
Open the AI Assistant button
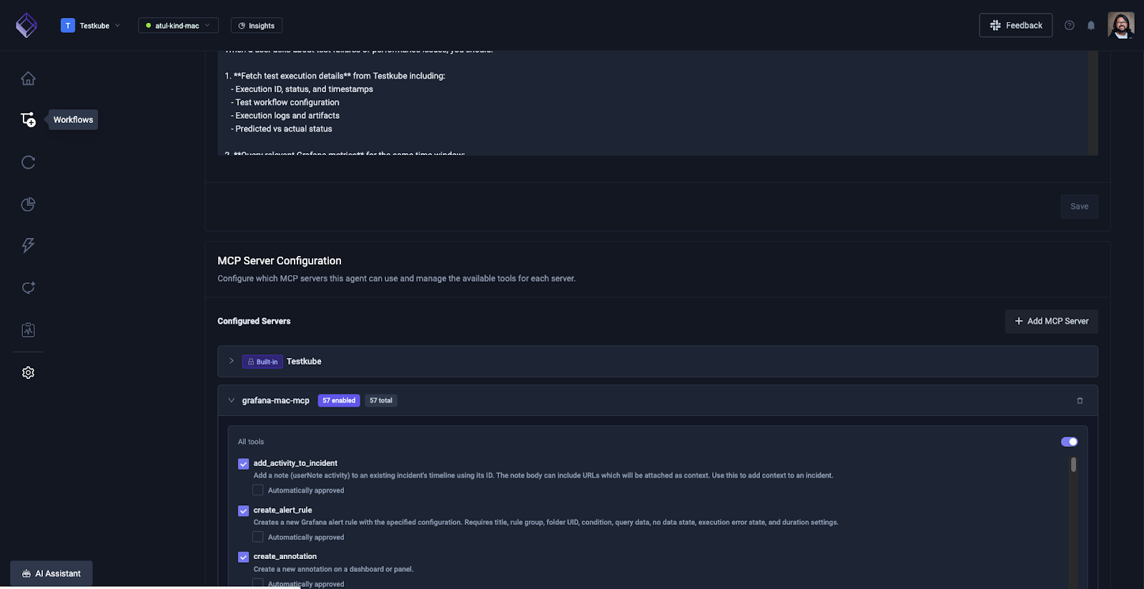pos(51,573)
